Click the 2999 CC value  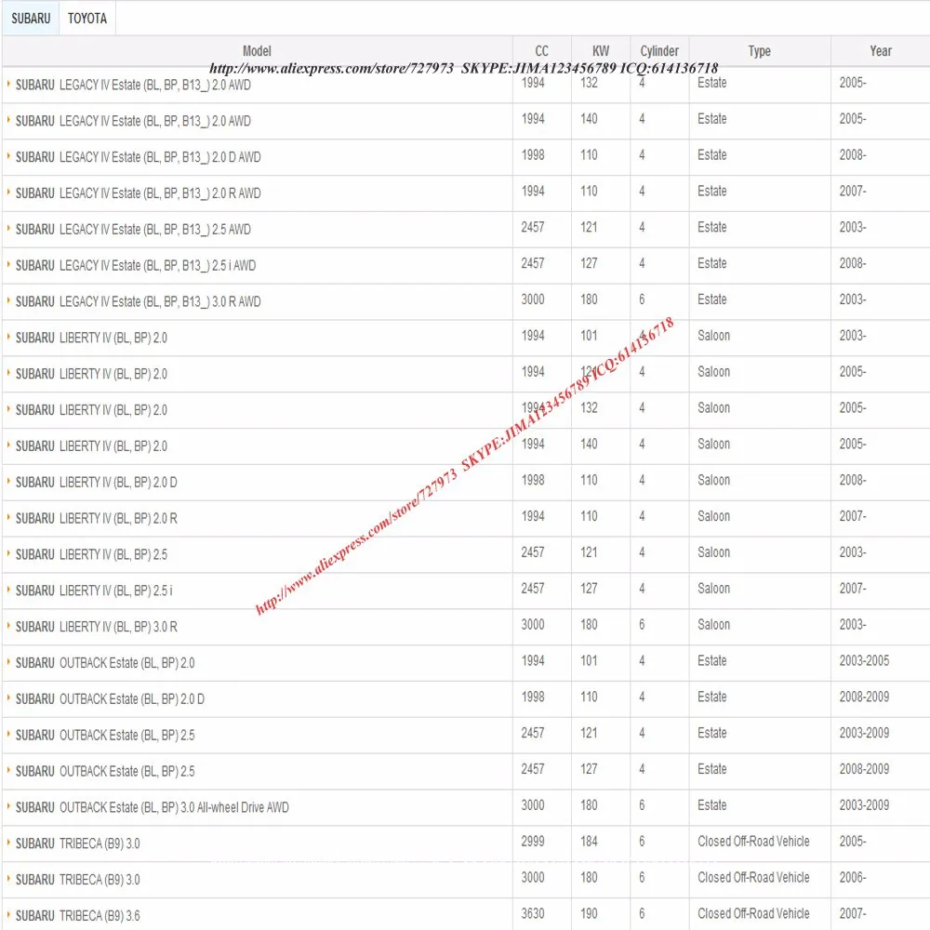coord(533,842)
